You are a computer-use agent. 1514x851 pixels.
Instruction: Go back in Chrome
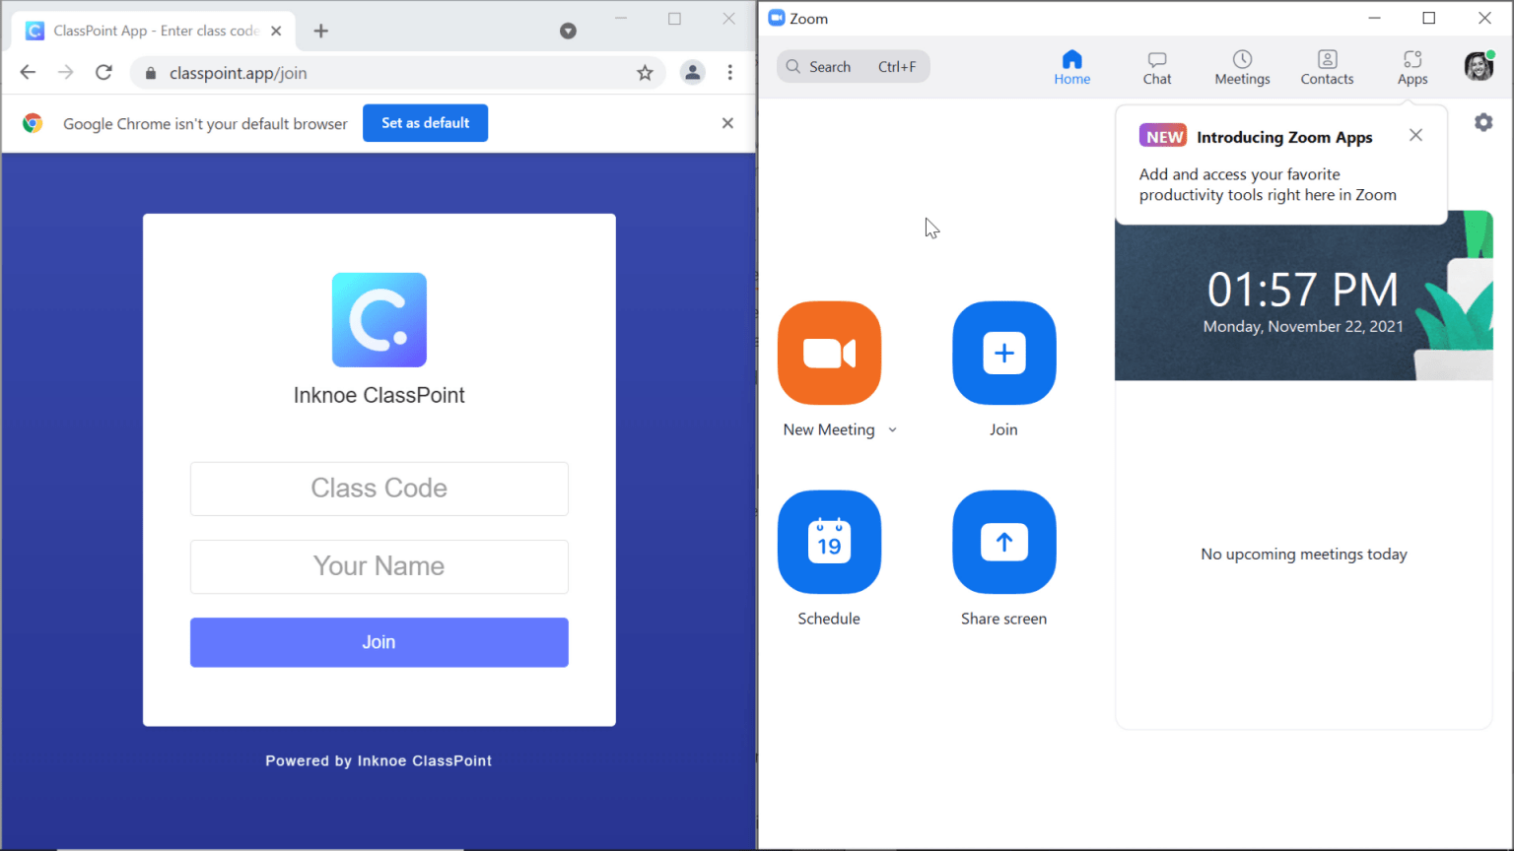click(x=28, y=72)
